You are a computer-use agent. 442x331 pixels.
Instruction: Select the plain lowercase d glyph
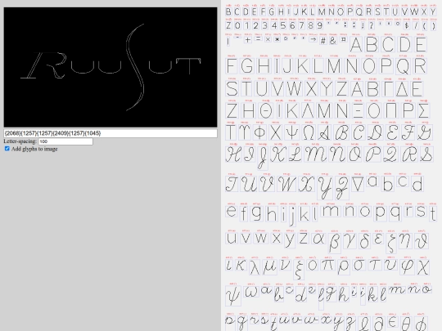pos(417,184)
